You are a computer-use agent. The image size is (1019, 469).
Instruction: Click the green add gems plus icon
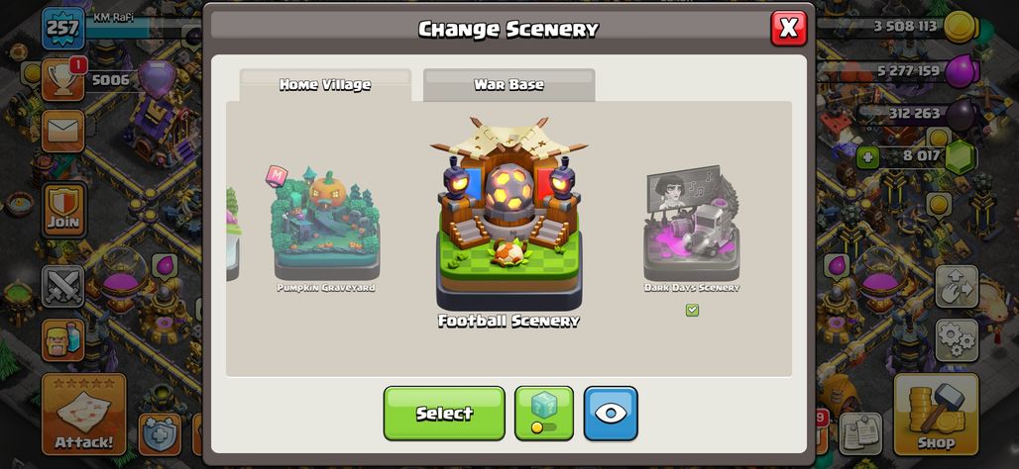coord(867,157)
